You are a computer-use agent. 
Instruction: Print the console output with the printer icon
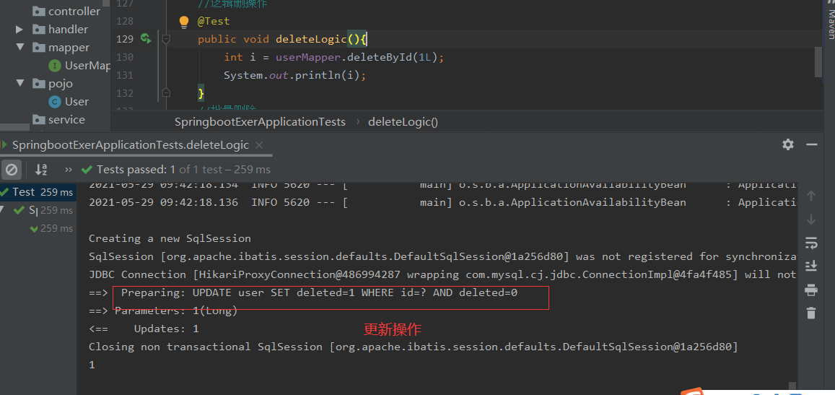click(x=811, y=290)
